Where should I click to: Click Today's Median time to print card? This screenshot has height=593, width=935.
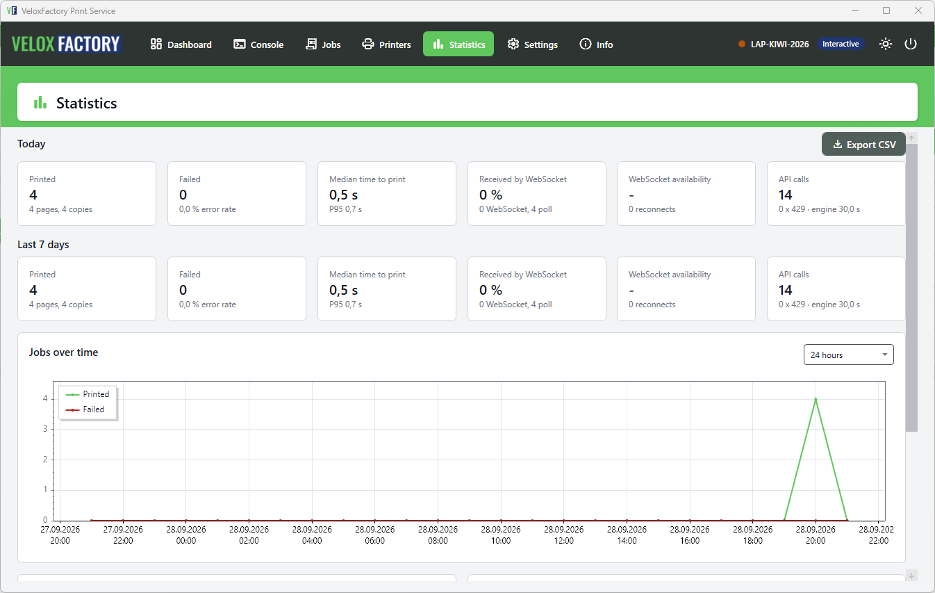pos(387,194)
